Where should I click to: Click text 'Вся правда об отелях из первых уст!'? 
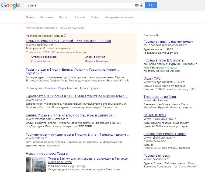click(50, 49)
